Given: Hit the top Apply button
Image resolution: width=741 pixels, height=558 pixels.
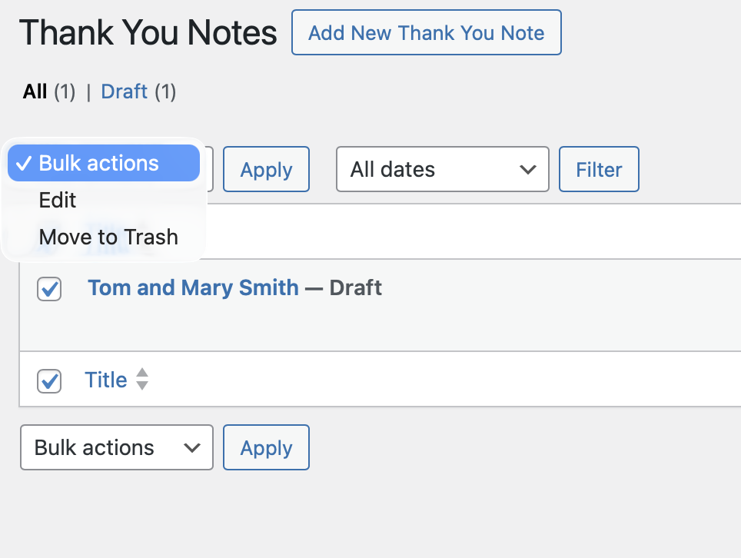Looking at the screenshot, I should click(x=266, y=169).
